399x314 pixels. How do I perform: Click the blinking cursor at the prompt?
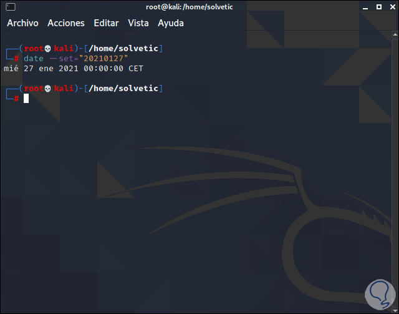(26, 99)
